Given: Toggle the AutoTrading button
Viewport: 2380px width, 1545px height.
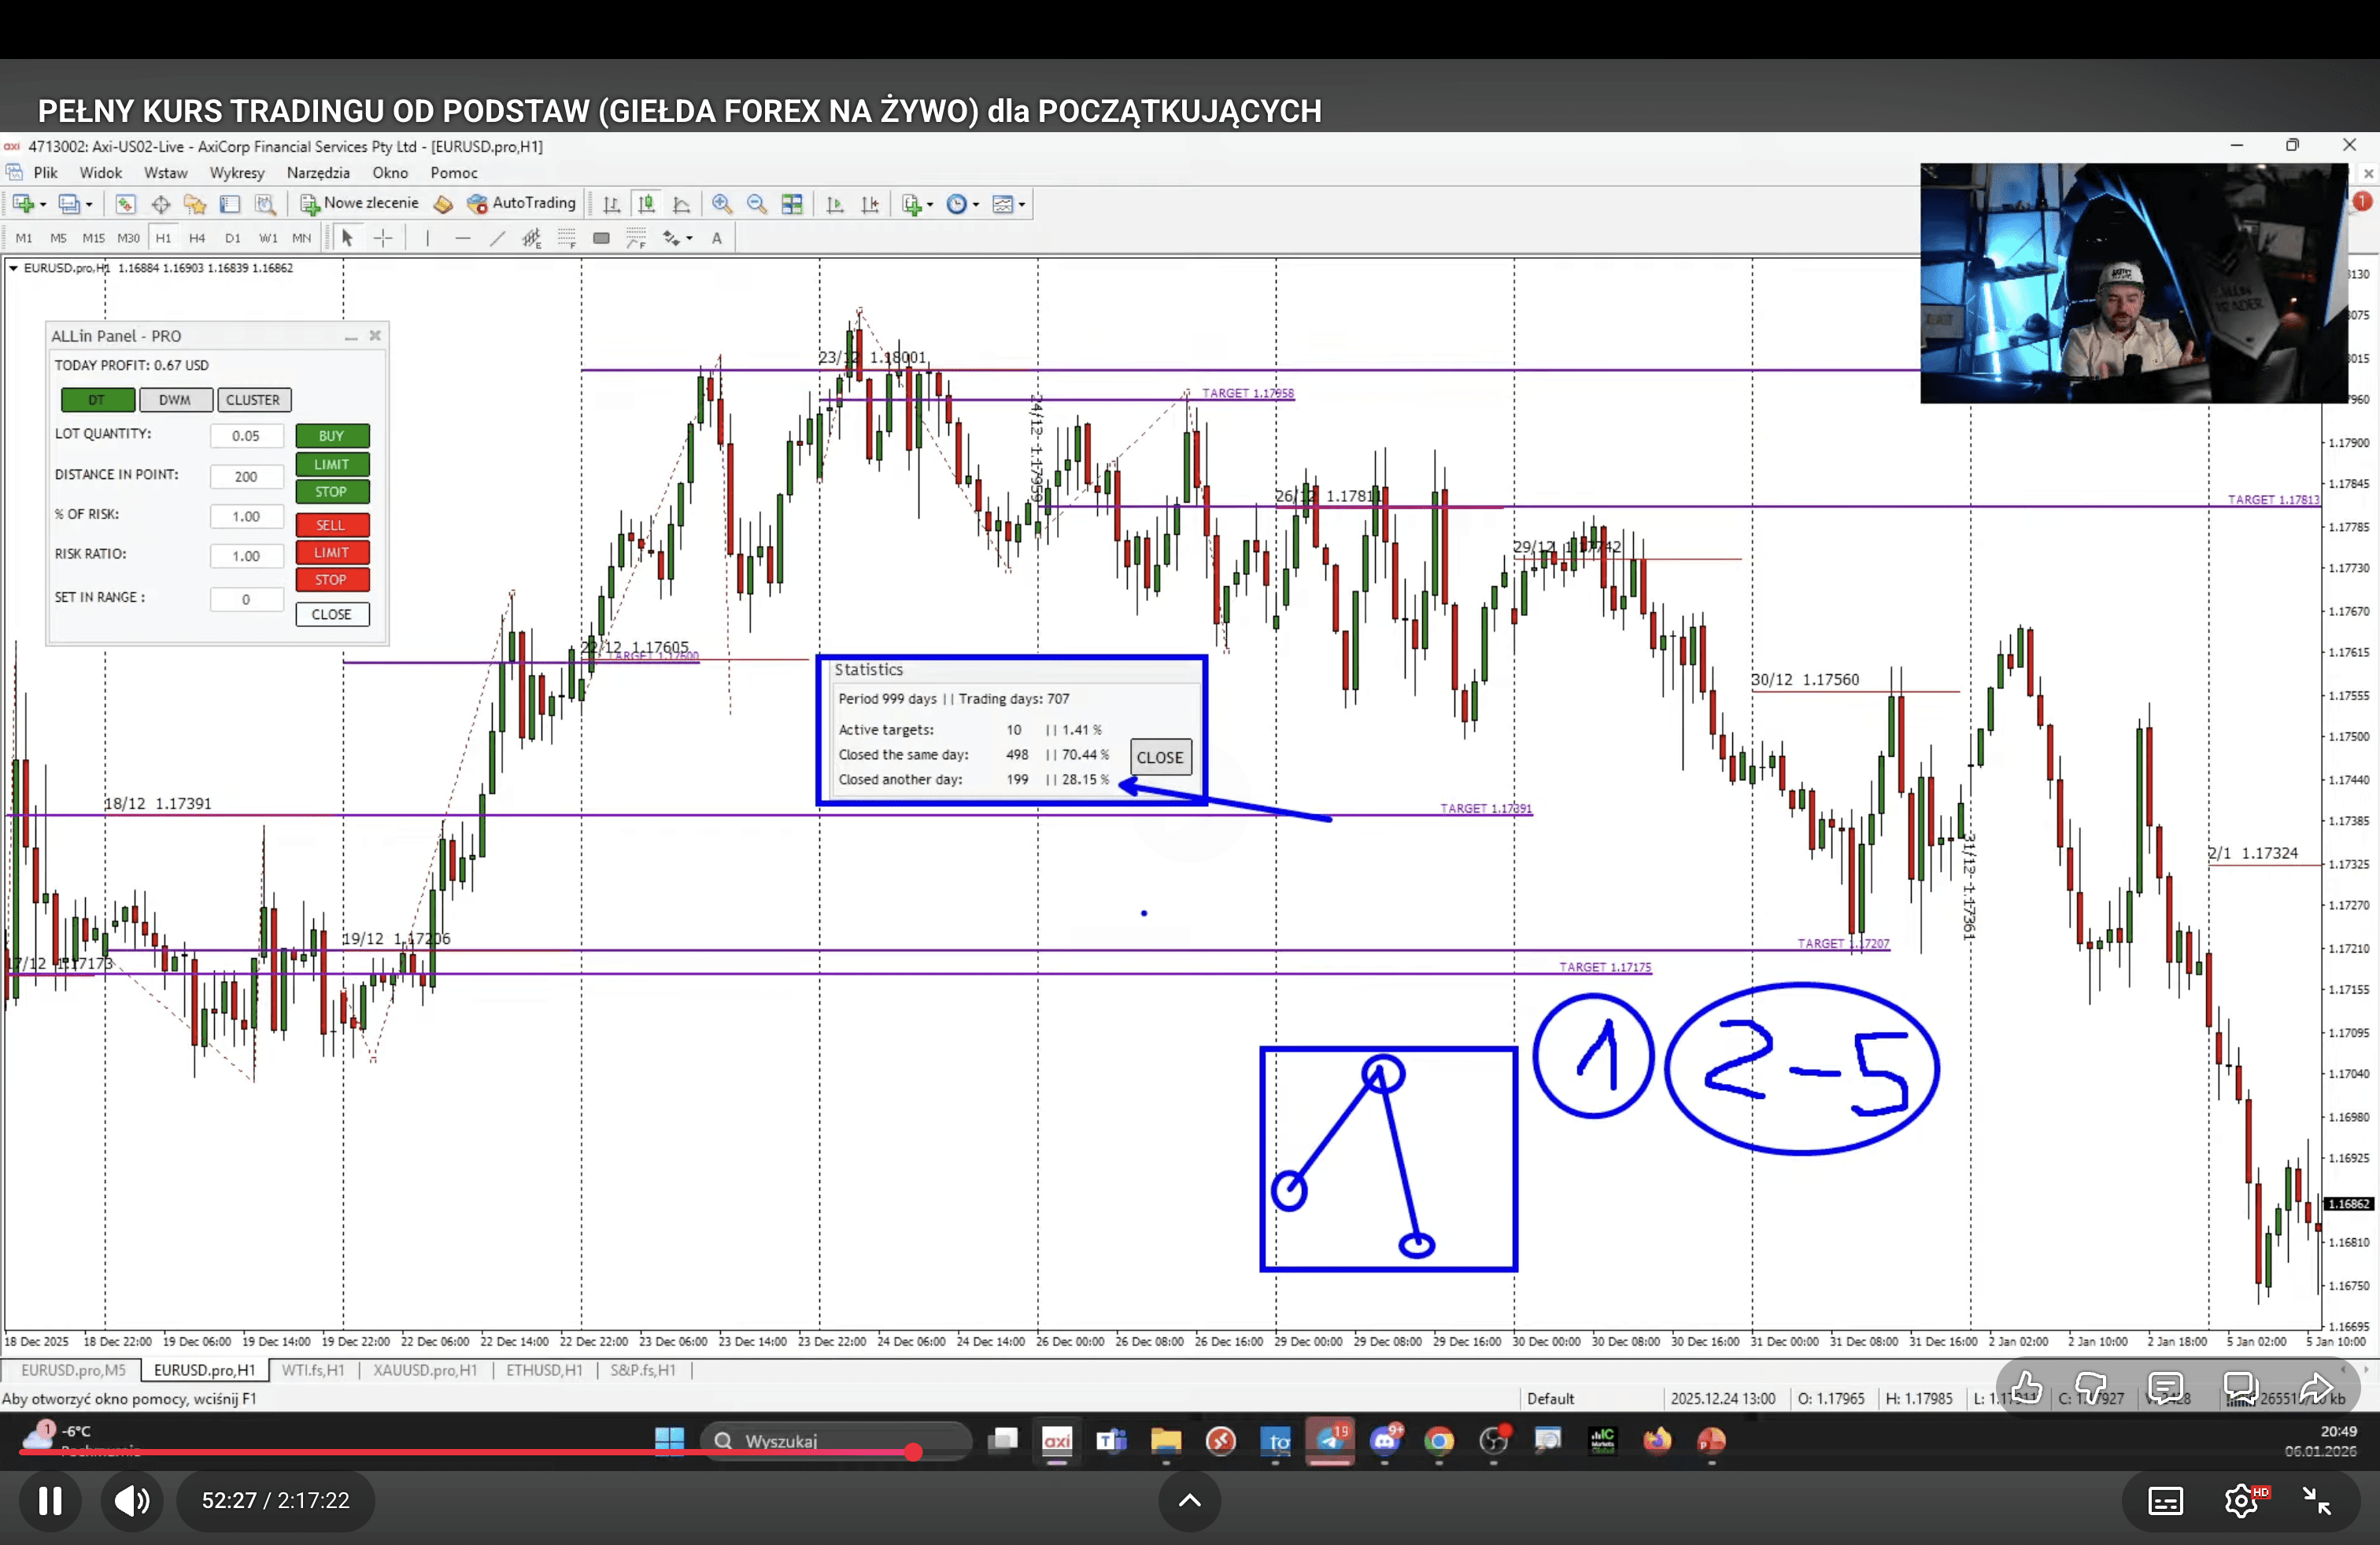Looking at the screenshot, I should (x=522, y=203).
